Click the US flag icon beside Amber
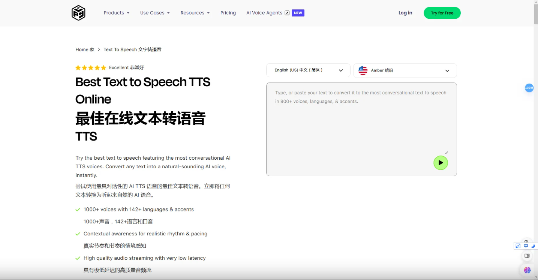Screen dimensions: 538x280 (363, 70)
